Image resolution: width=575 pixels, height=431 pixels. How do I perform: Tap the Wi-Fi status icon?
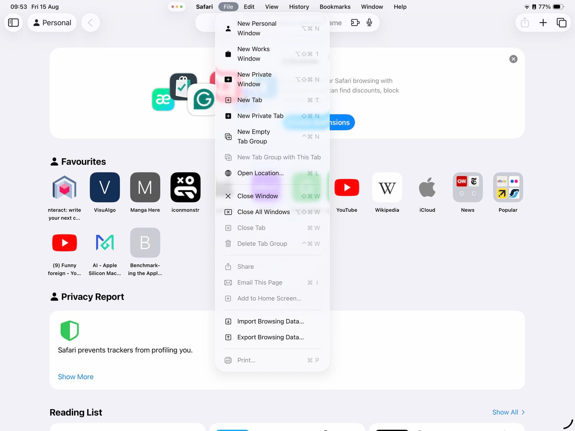527,7
